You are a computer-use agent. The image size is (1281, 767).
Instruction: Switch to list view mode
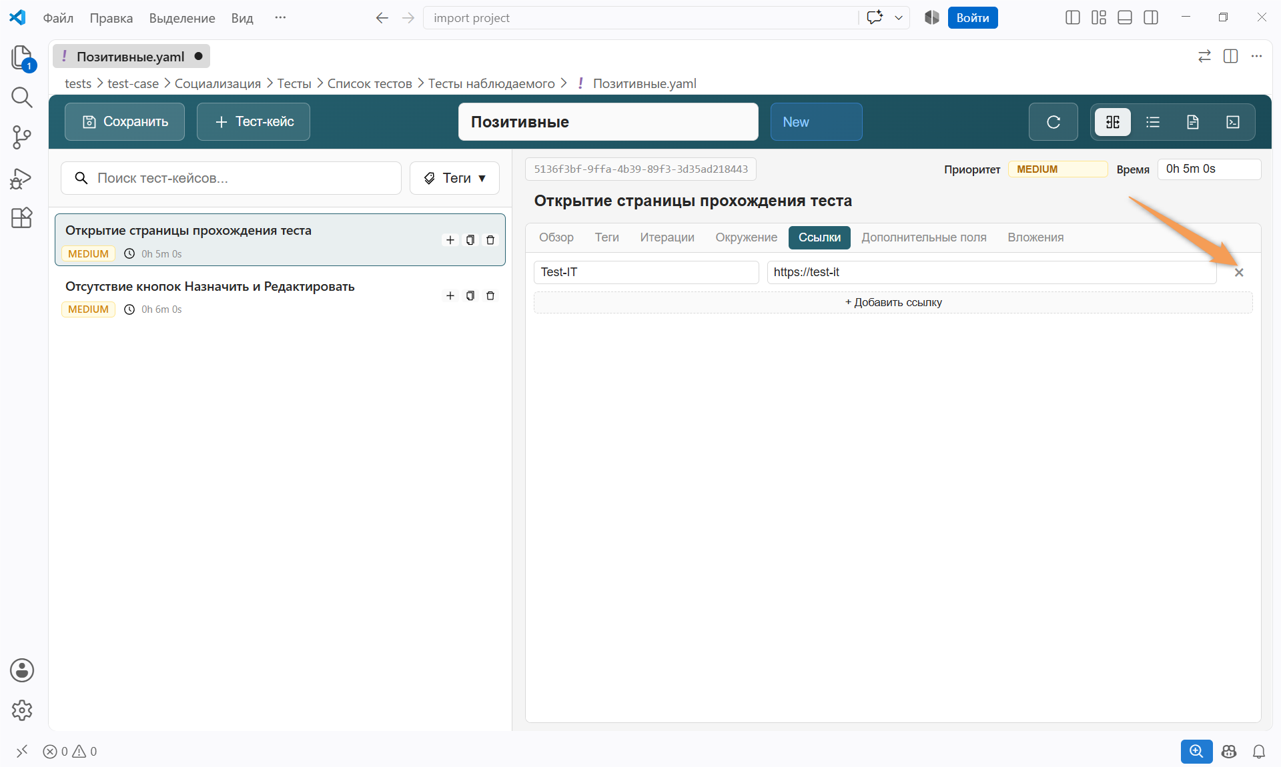tap(1153, 122)
